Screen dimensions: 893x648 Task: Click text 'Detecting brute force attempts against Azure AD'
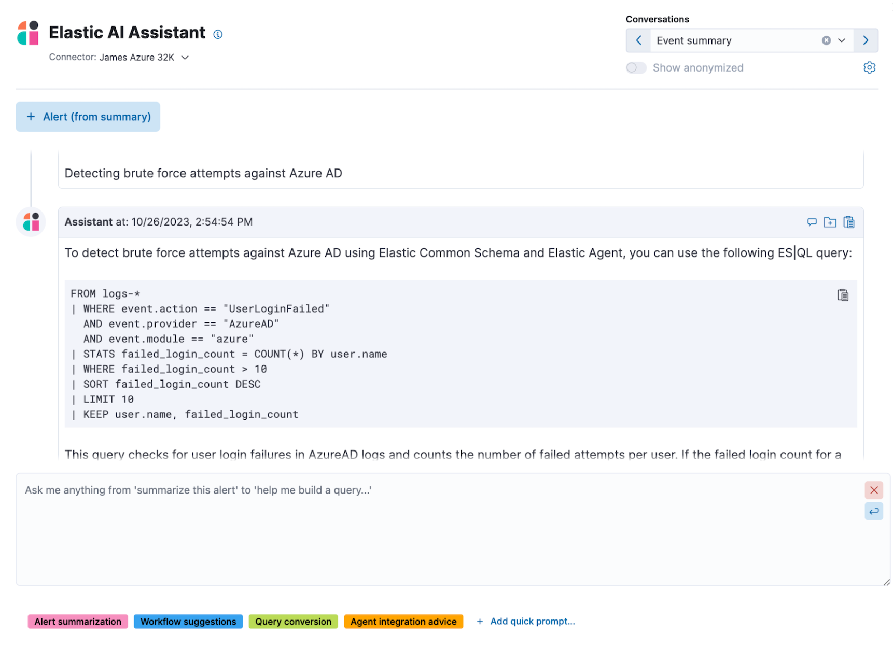point(203,173)
